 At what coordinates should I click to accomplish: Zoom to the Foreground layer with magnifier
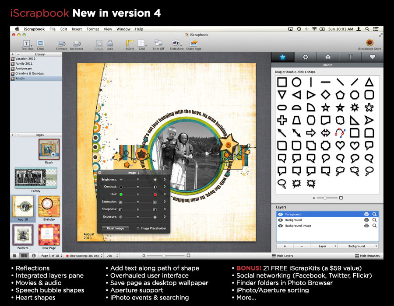tap(374, 214)
